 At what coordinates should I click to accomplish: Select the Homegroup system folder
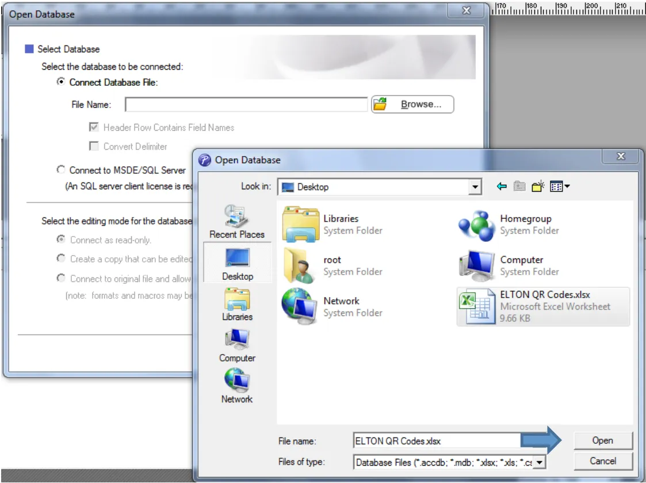click(509, 225)
